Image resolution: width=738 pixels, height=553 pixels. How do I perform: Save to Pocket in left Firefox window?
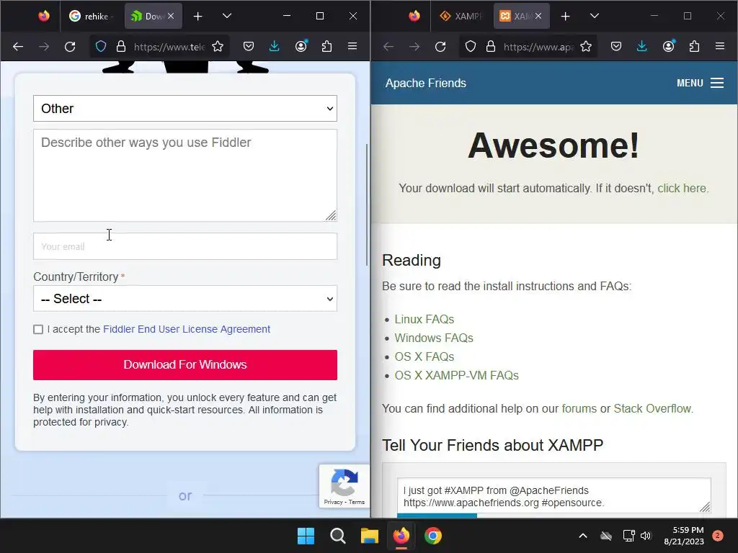click(x=249, y=47)
